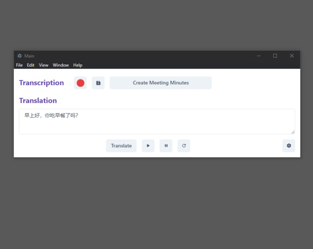
Task: Start recording with the red record button
Action: (80, 83)
